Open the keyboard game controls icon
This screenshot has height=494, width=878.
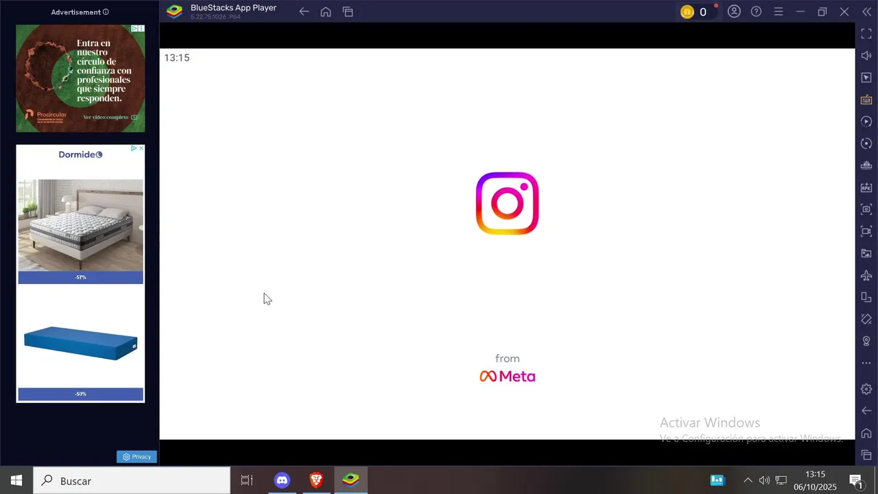click(866, 99)
